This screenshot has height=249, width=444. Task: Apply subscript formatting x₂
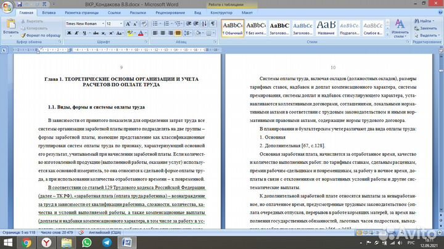104,33
